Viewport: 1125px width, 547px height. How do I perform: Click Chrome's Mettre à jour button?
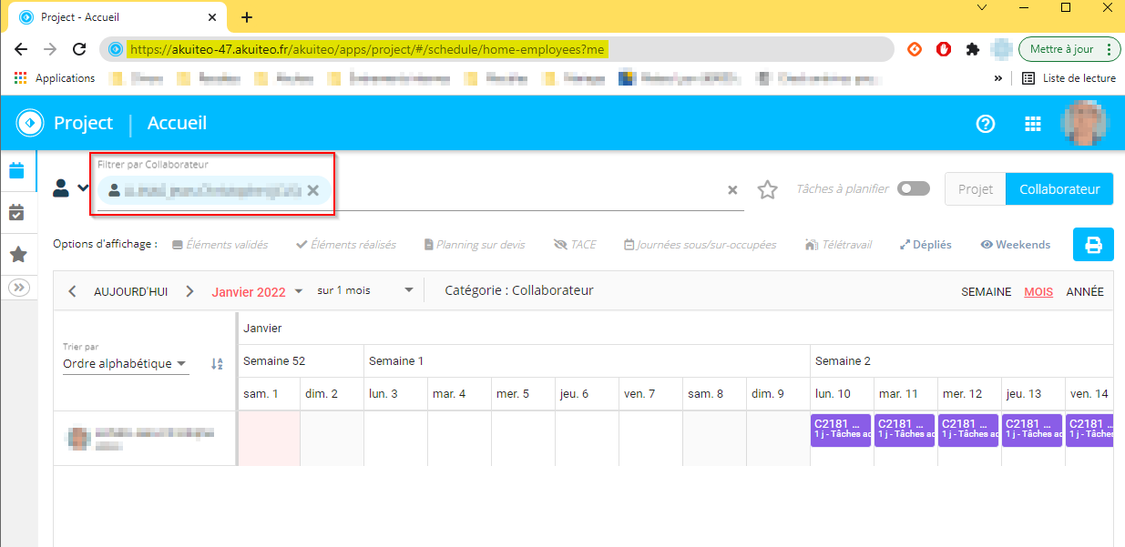(1069, 49)
